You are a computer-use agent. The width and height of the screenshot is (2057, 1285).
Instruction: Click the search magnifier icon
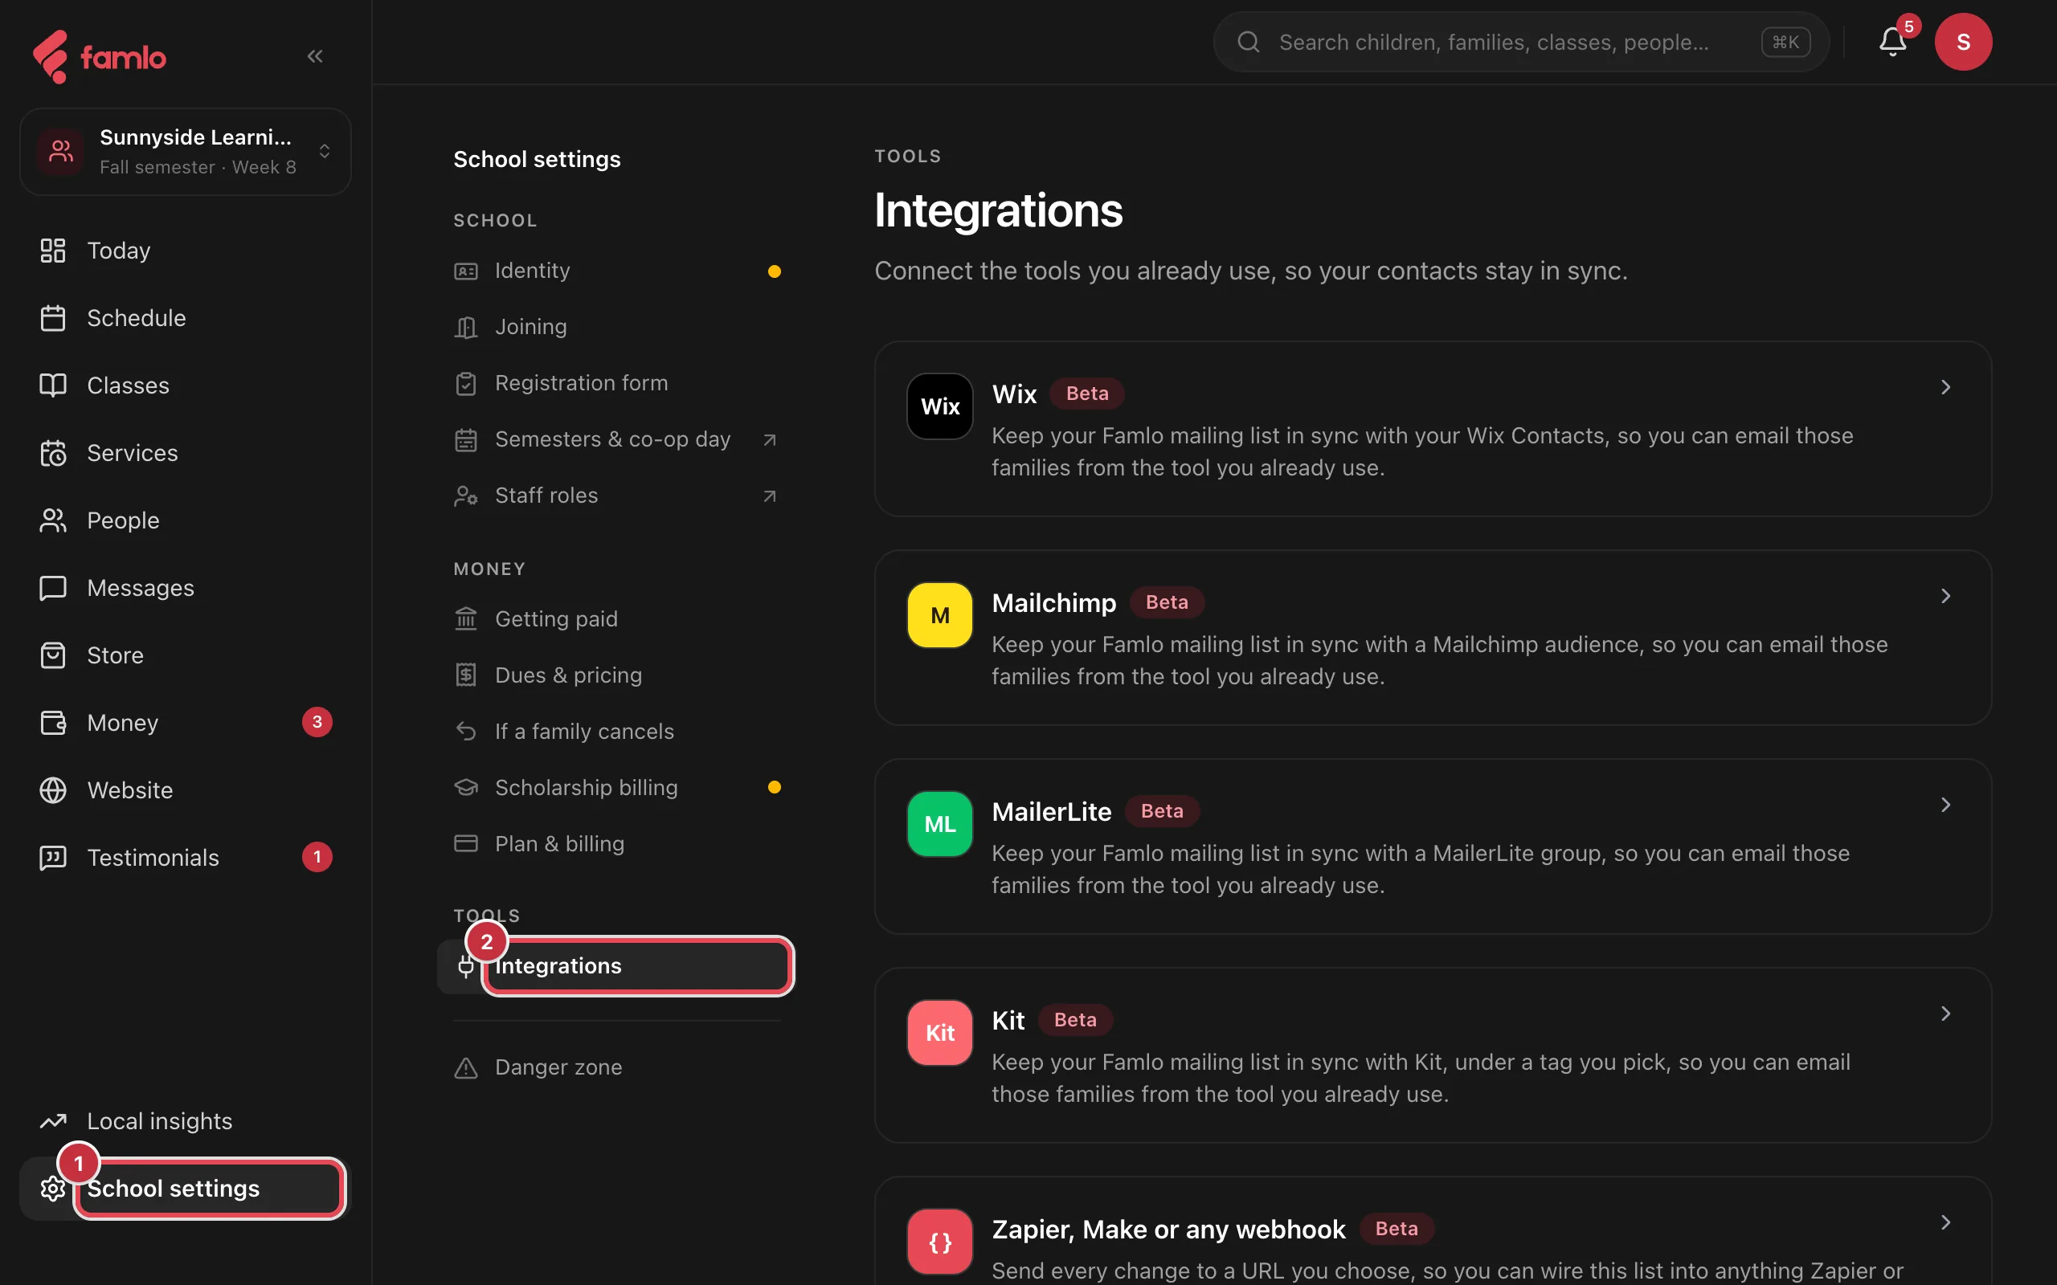[x=1248, y=42]
